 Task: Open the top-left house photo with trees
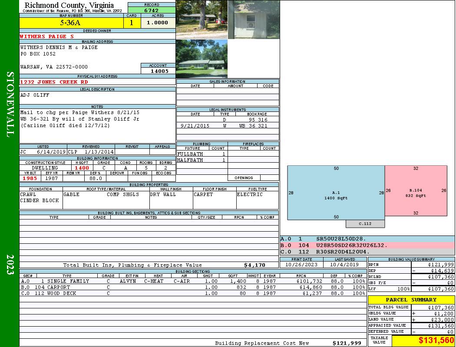[202, 20]
